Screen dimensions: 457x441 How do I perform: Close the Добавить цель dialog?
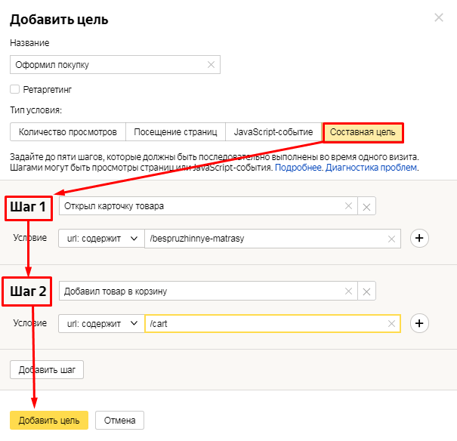tap(439, 18)
